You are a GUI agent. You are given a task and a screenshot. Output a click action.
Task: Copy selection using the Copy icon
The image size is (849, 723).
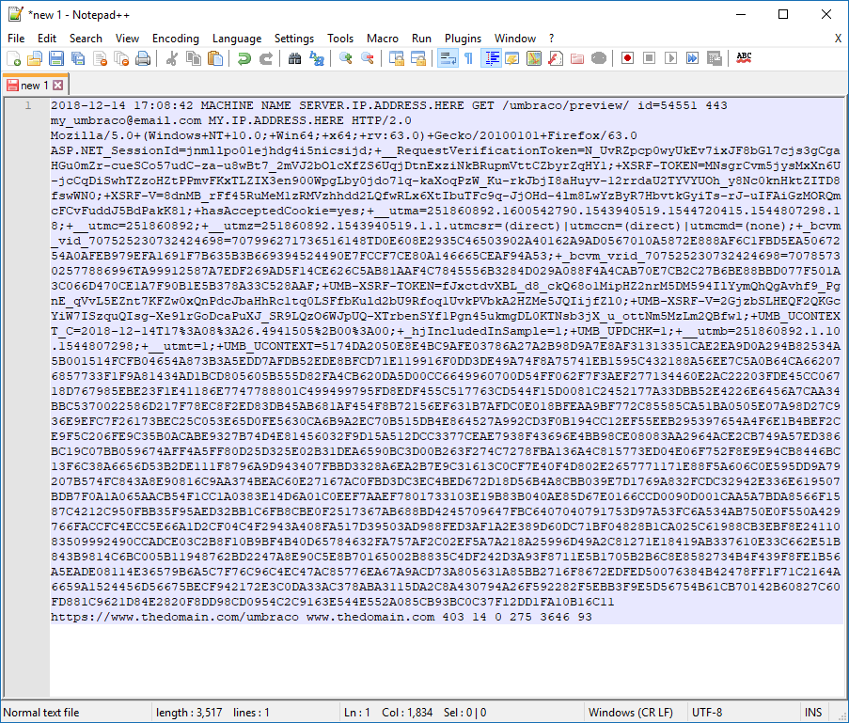point(194,58)
